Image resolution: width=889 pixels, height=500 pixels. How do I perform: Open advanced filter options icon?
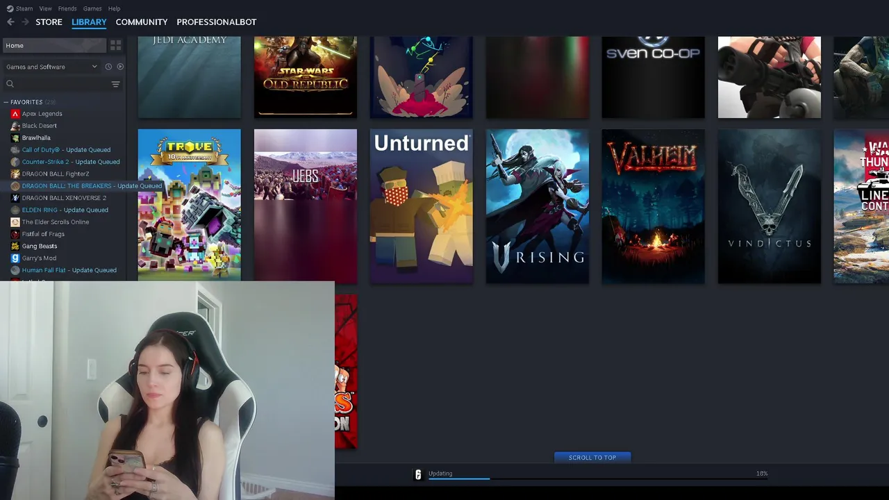[116, 84]
